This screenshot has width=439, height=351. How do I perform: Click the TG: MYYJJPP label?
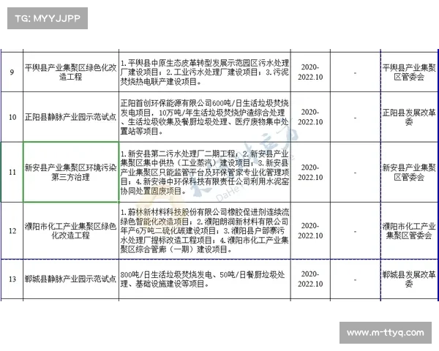point(47,18)
